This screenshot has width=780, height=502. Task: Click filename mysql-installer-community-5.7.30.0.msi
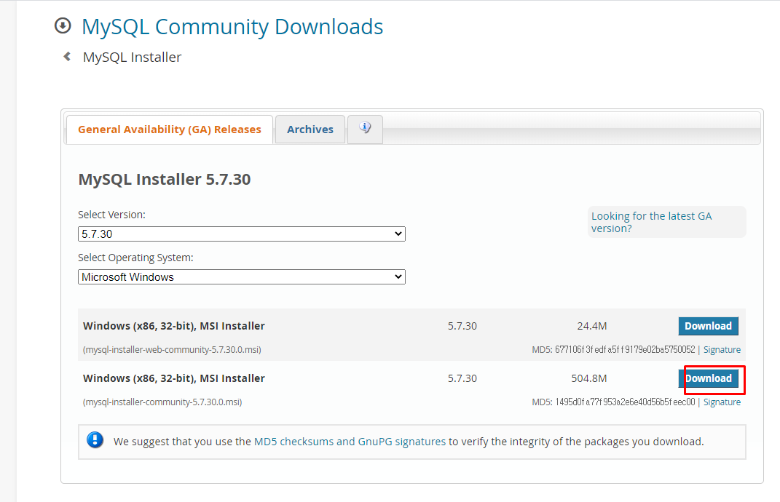[x=162, y=402]
